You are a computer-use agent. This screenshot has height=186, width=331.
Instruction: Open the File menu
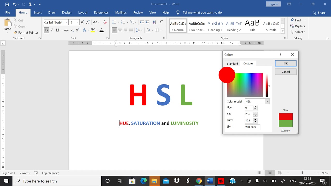(8, 12)
